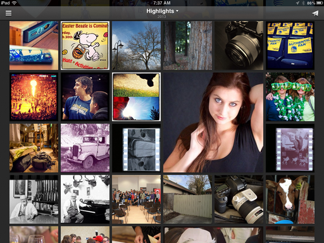Open the man in blue Warriors shirt photo
The height and width of the screenshot is (243, 324).
click(85, 97)
